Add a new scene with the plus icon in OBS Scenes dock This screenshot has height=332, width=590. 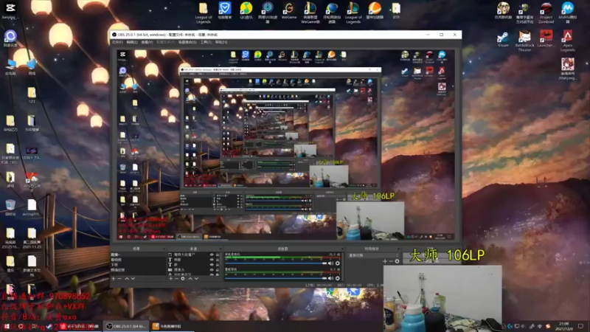(114, 279)
